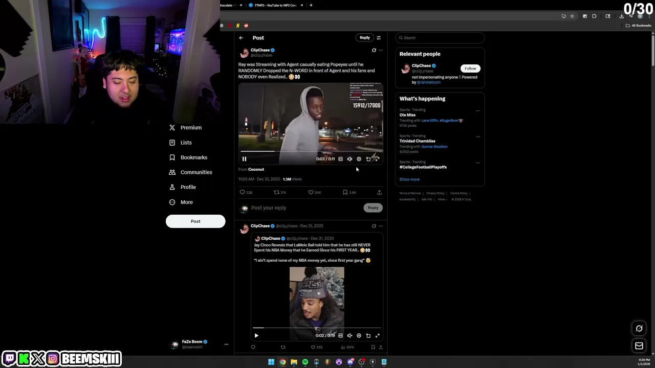Image resolution: width=655 pixels, height=368 pixels.
Task: Open reply sorting options beside header Reply
Action: click(379, 38)
